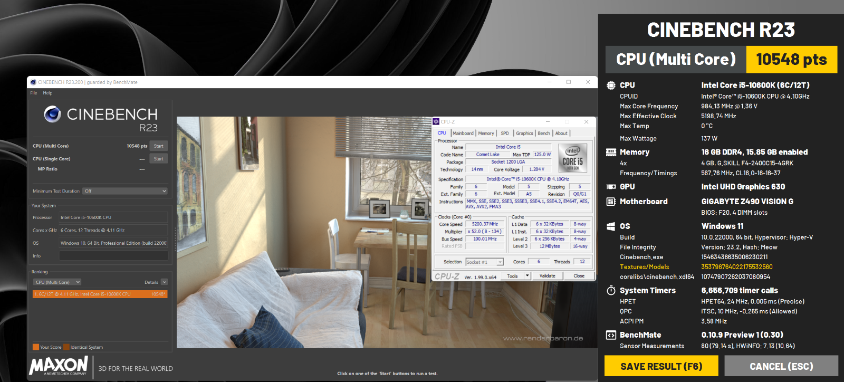844x382 pixels.
Task: Click the Processor field in Your System
Action: click(x=113, y=217)
